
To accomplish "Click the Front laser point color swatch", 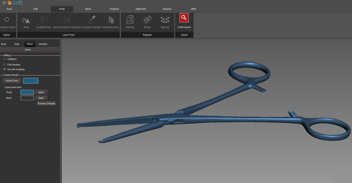I will (x=27, y=92).
